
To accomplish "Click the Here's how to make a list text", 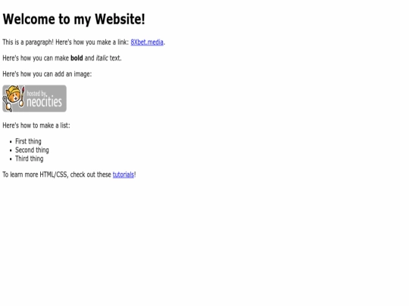I will click(36, 125).
